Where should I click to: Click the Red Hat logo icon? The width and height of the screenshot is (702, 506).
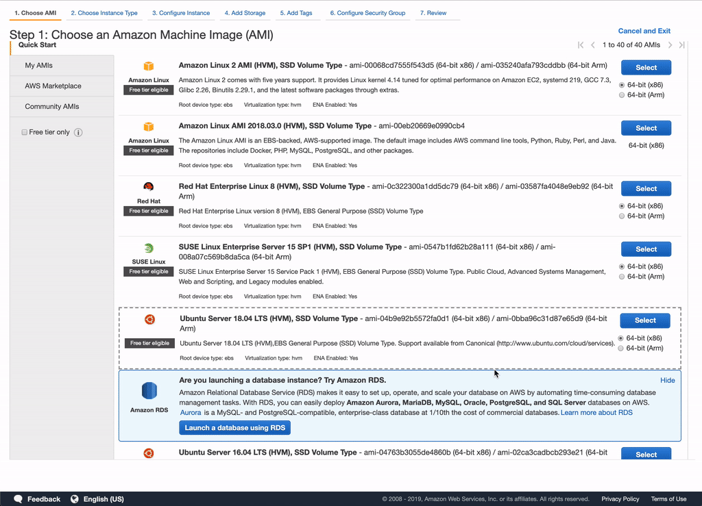pyautogui.click(x=149, y=186)
